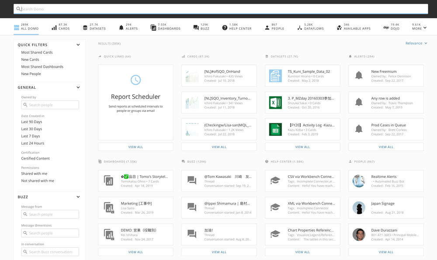The image size is (437, 260).
Task: Filter by New Cards
Action: [30, 59]
